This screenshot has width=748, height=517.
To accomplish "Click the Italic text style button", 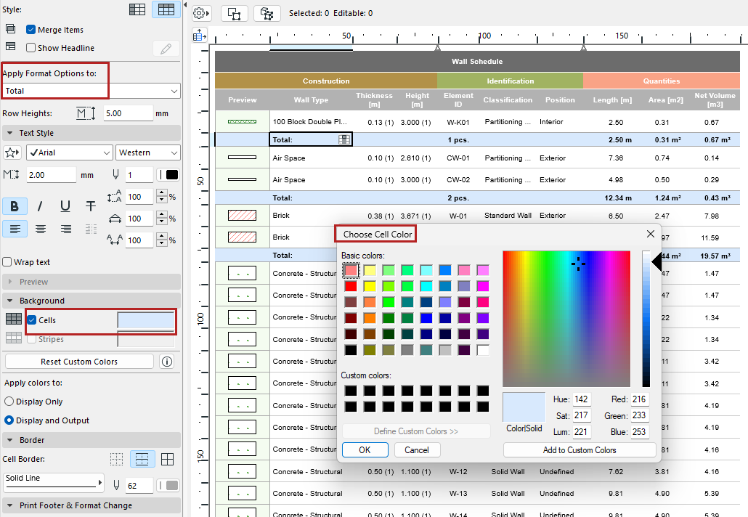I will click(40, 206).
